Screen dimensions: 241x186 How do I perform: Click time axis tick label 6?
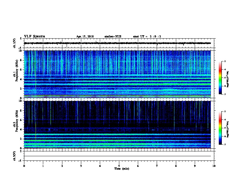click(138, 166)
